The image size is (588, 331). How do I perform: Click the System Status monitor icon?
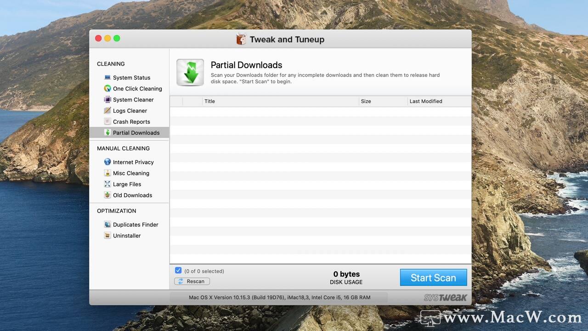(x=107, y=78)
